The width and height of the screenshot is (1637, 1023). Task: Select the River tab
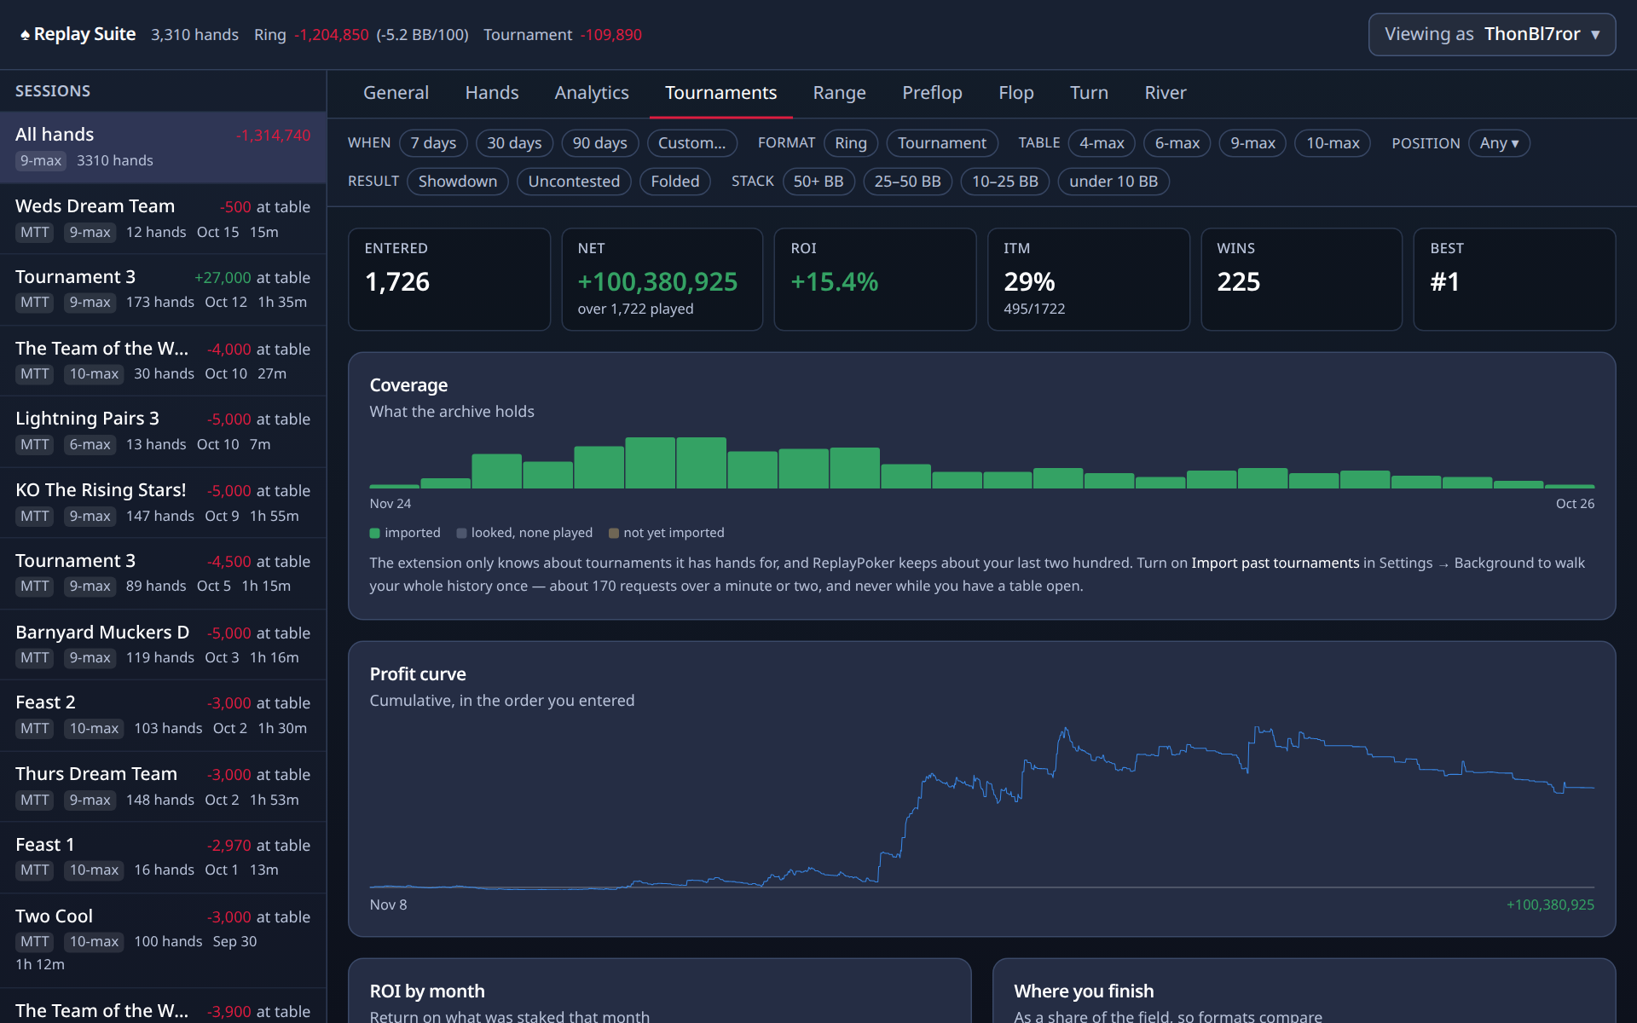1165,93
